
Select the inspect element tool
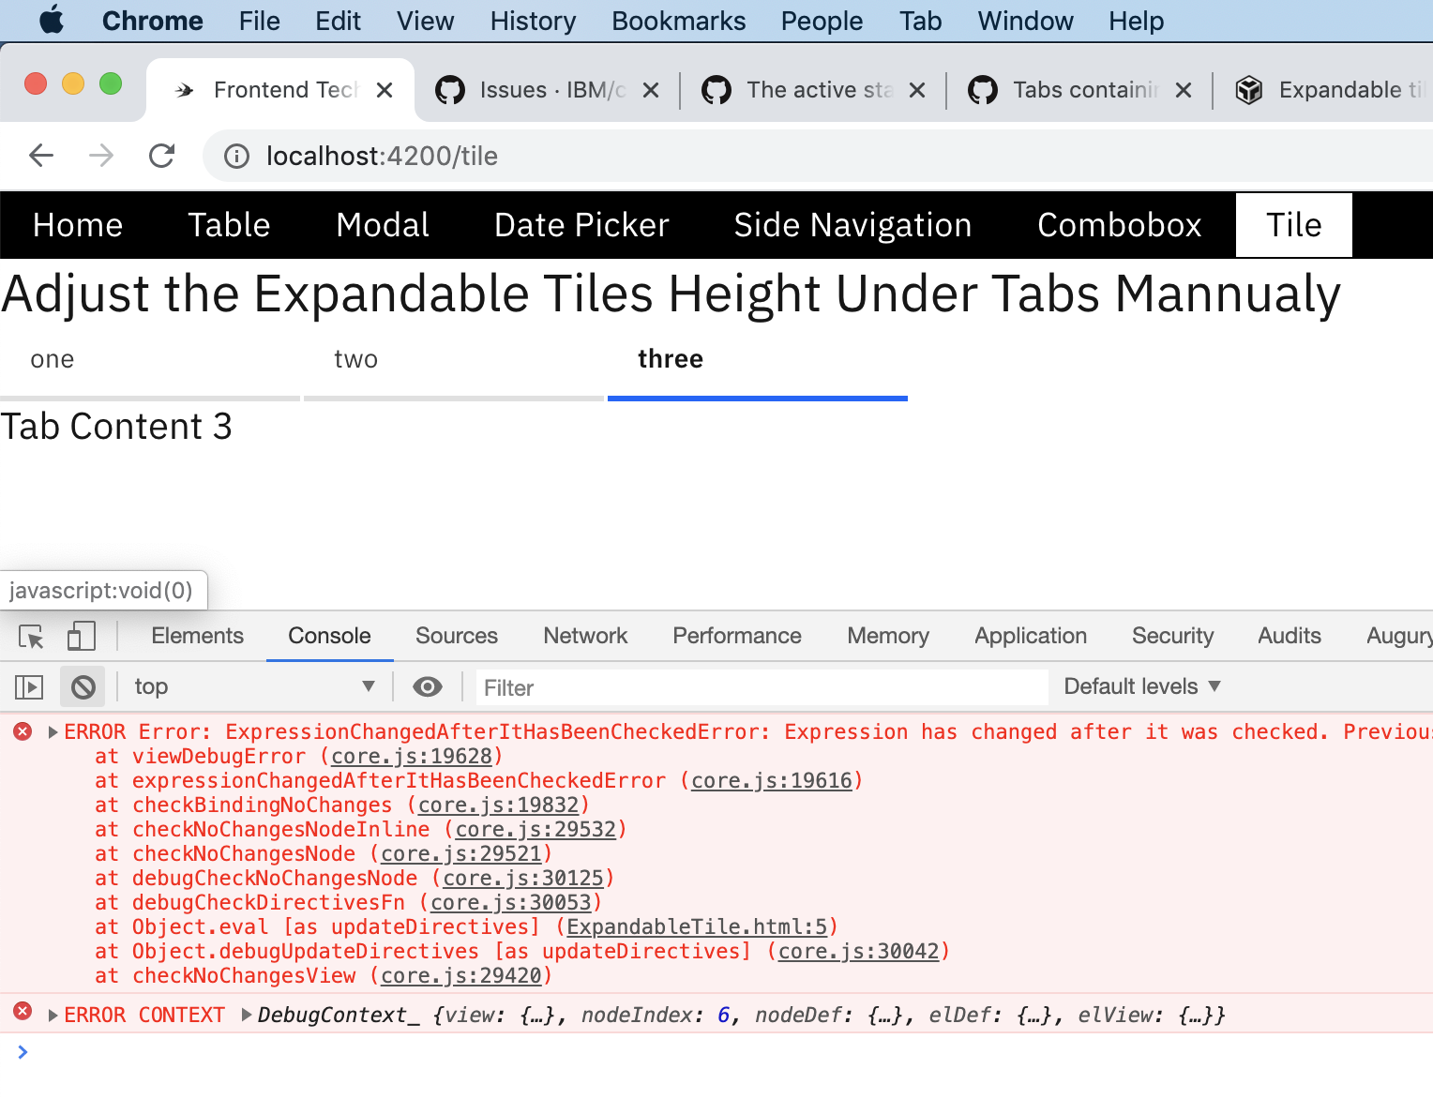[31, 636]
